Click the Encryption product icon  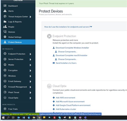pos(5,70)
